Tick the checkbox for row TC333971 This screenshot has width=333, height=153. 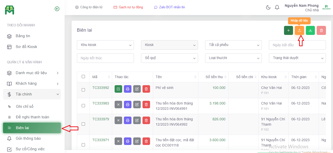(x=83, y=145)
